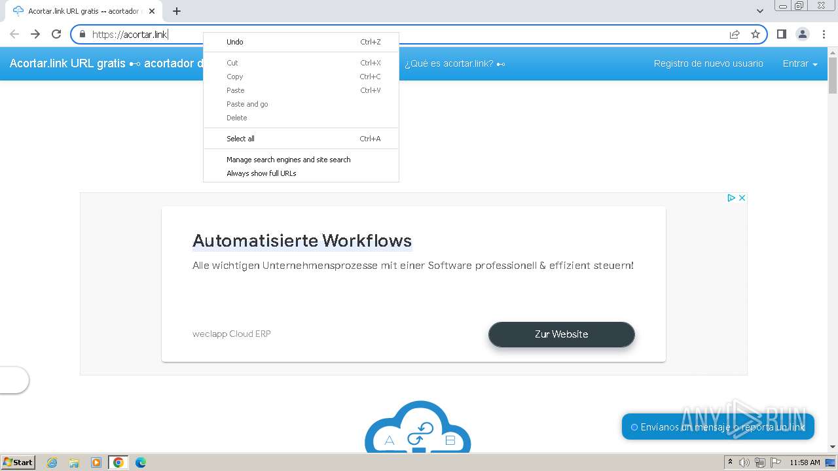Click the Acortar.link URL gratis site title
This screenshot has width=838, height=471.
click(106, 63)
